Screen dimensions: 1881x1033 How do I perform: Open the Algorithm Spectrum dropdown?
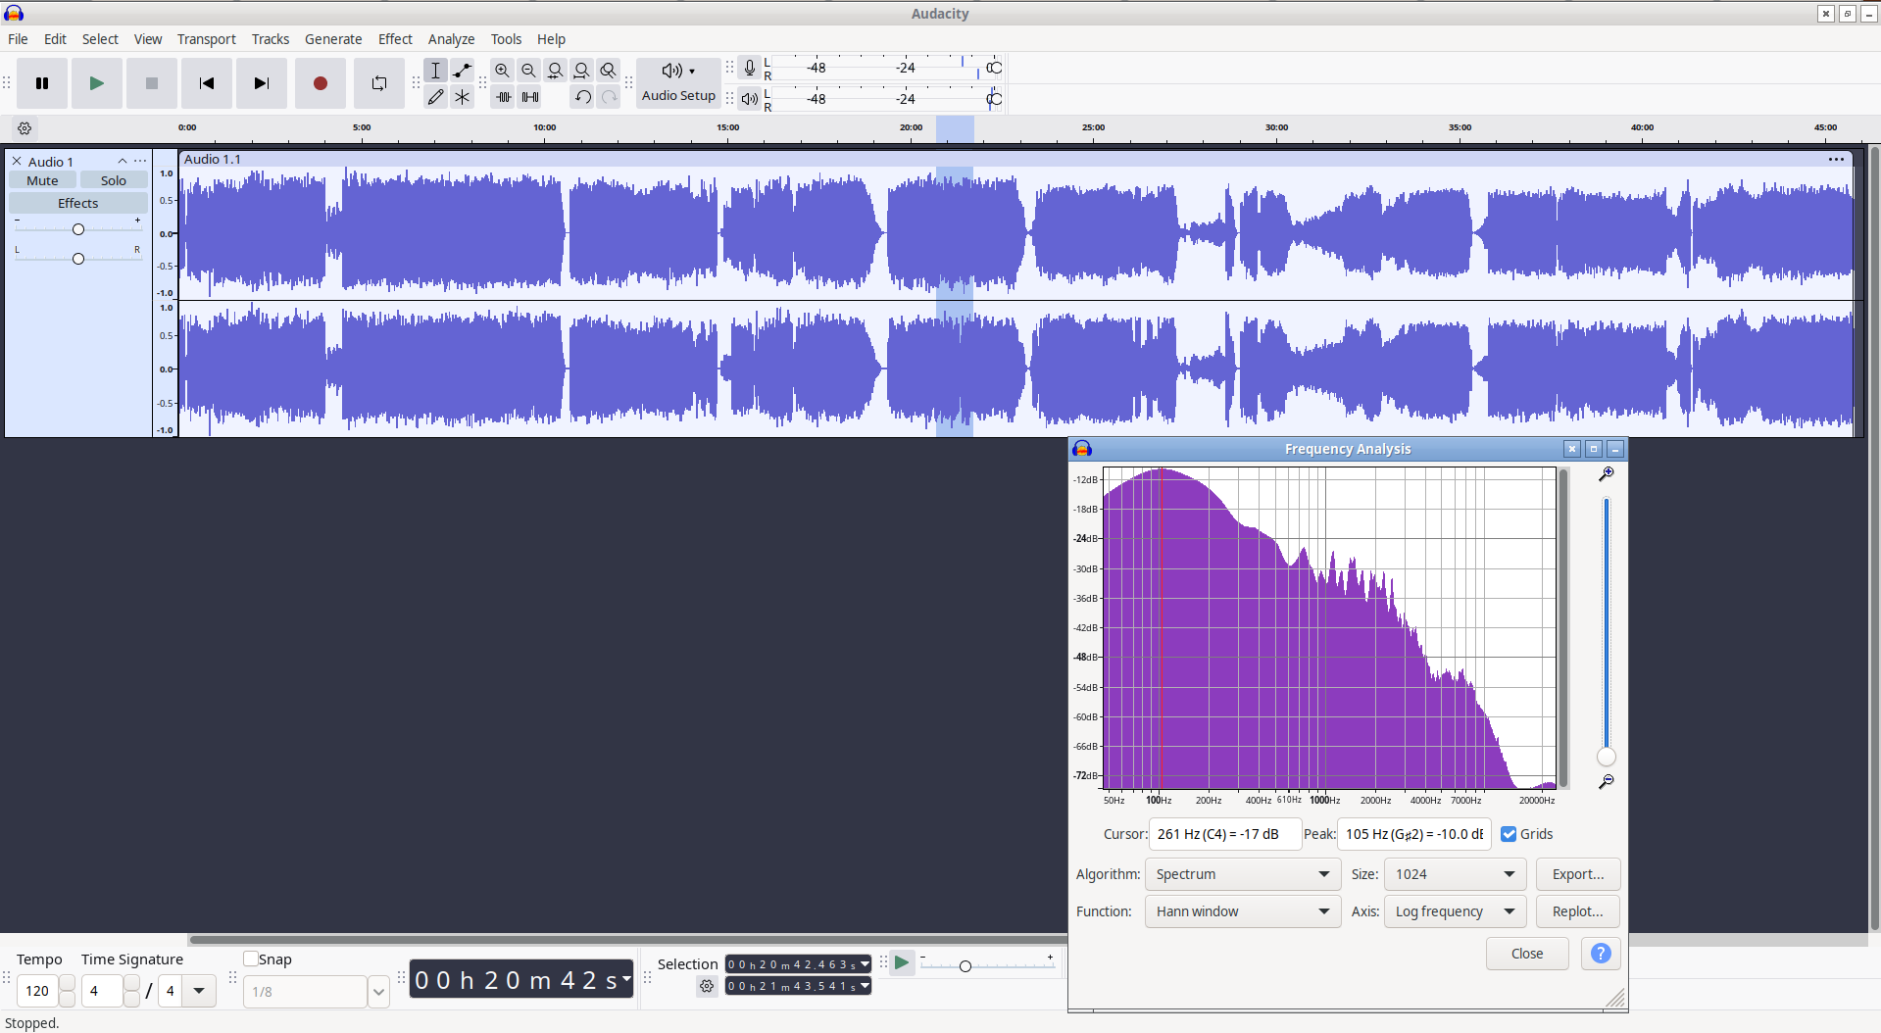[x=1242, y=874]
